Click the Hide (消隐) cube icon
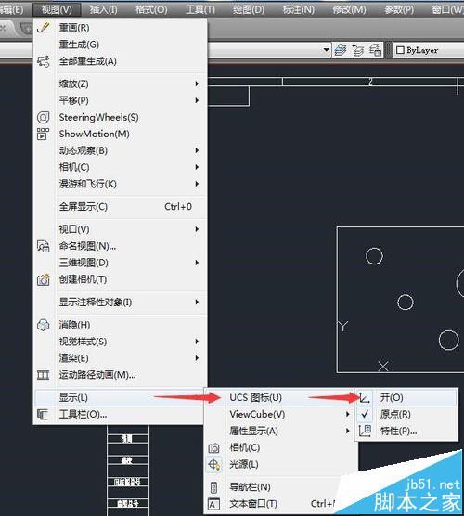Screen dimensions: 464x516 [44, 325]
